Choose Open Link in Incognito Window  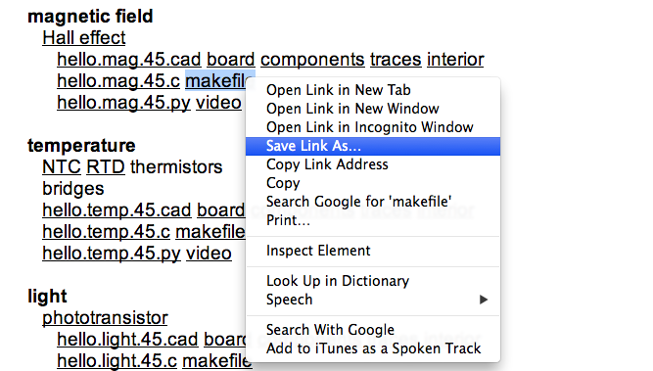[373, 127]
